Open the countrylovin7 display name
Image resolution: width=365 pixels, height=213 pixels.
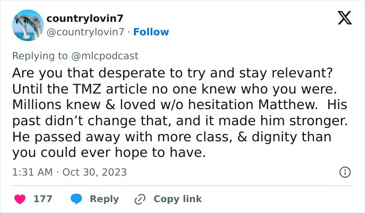point(84,18)
